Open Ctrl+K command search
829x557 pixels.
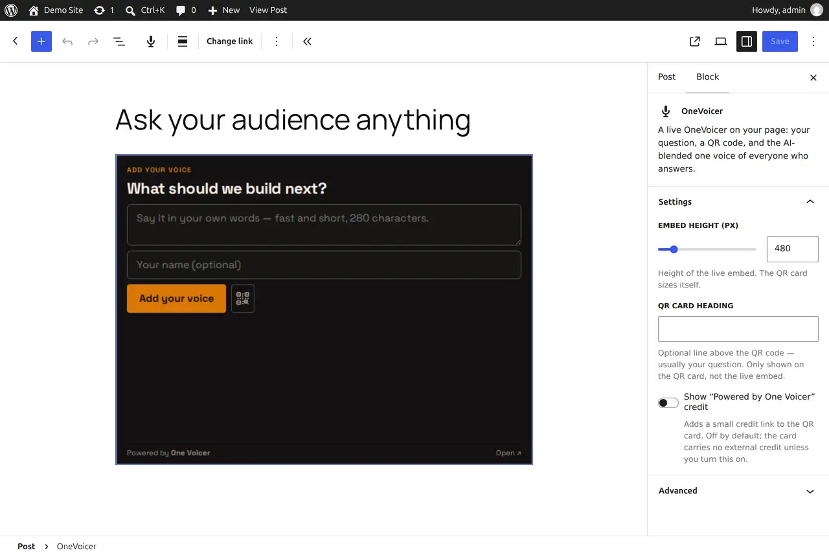coord(145,10)
